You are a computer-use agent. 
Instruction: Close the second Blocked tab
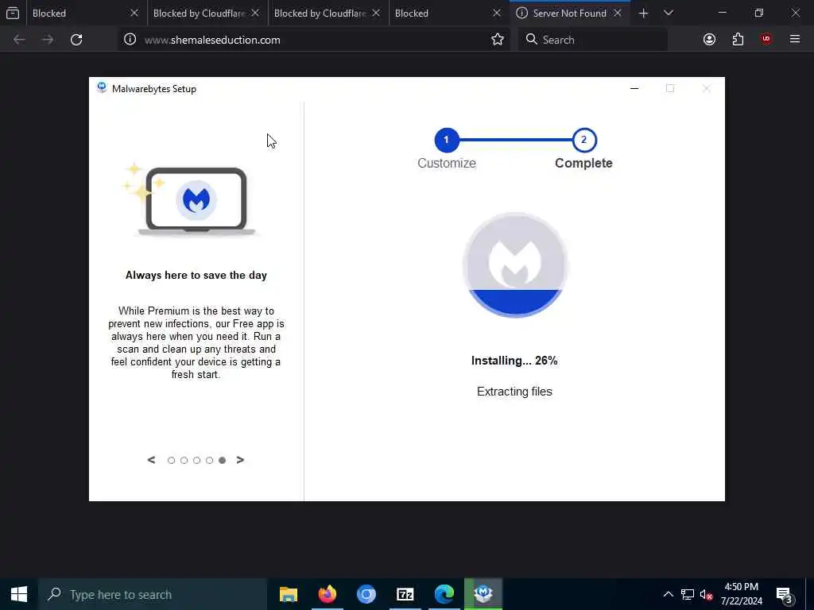(x=497, y=14)
